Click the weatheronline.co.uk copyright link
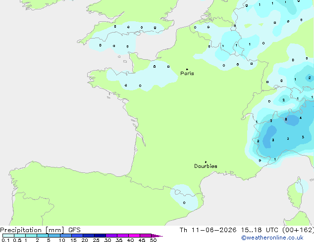 coord(272,238)
